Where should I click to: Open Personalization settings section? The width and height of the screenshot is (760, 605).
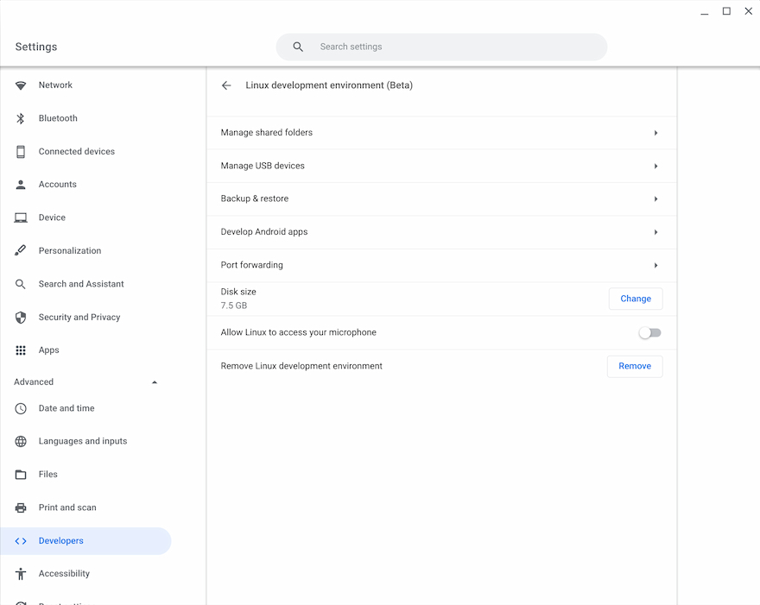tap(85, 251)
